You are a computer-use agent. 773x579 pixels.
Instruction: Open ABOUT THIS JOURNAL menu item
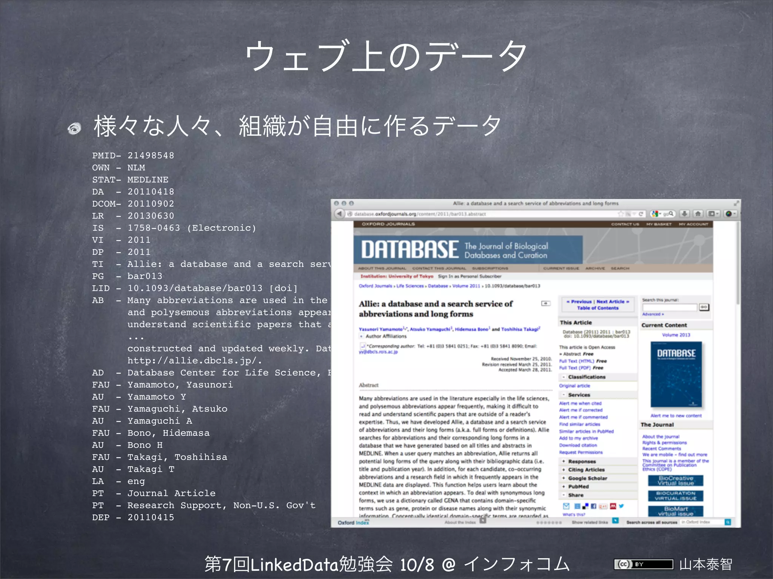point(382,268)
